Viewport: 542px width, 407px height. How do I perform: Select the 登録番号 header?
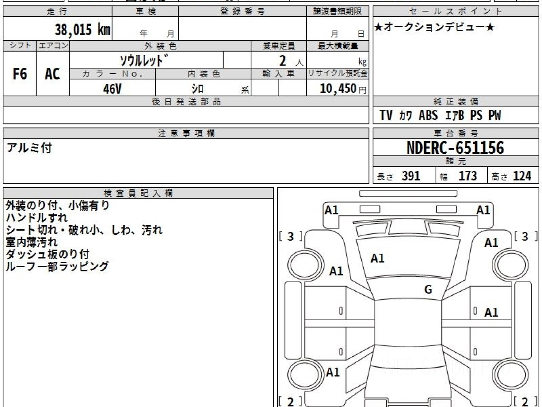pos(243,12)
